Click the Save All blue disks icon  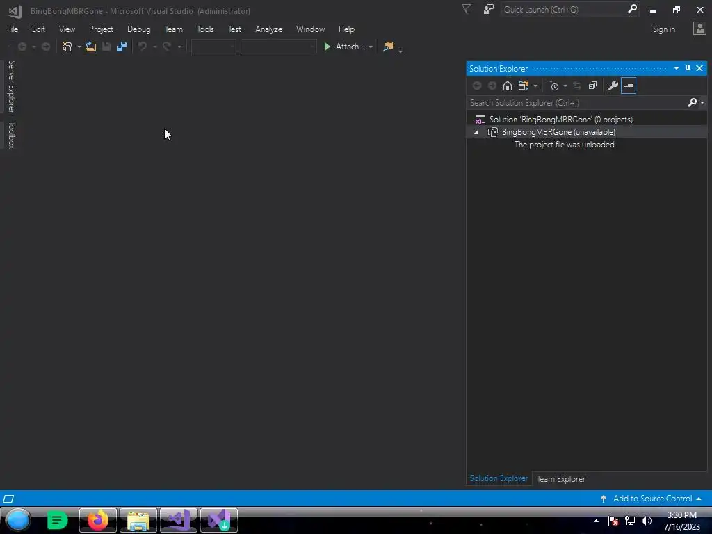pos(121,47)
